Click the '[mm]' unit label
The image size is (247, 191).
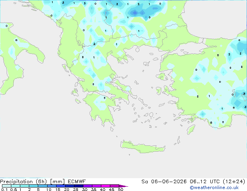57,182
